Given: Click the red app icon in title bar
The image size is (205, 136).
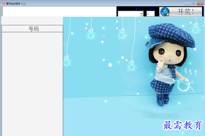Looking at the screenshot, I should (x=3, y=3).
